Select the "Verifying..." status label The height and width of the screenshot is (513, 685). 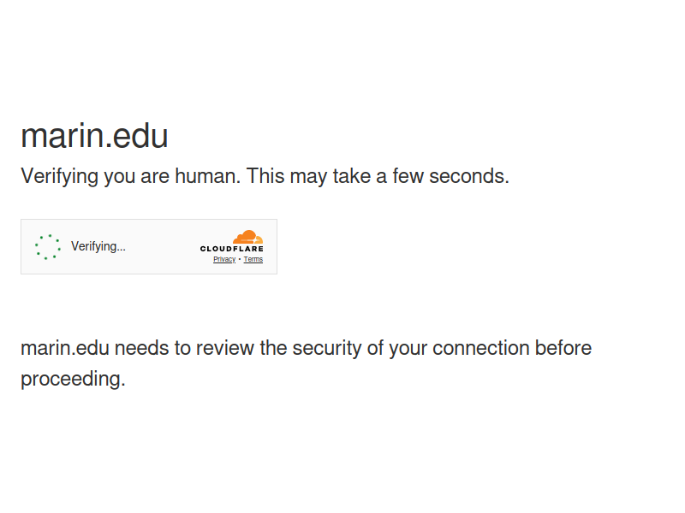98,246
